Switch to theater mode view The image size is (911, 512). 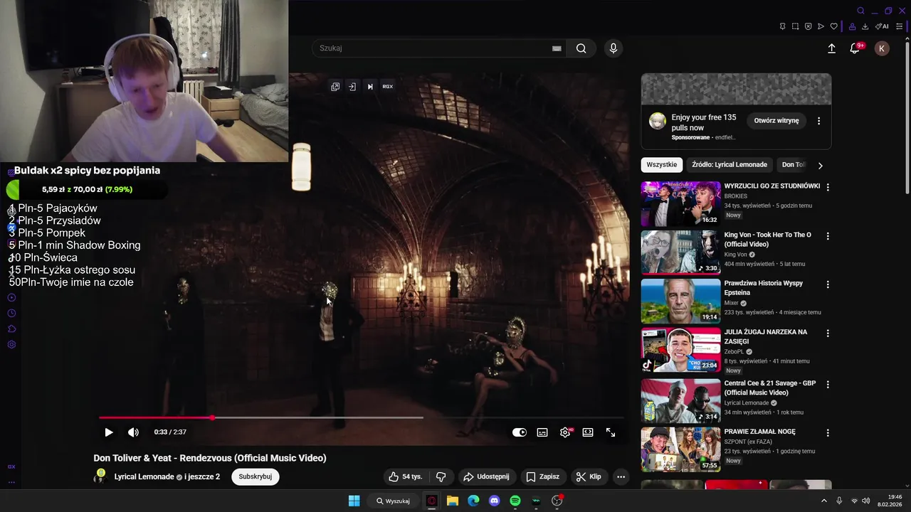point(588,432)
